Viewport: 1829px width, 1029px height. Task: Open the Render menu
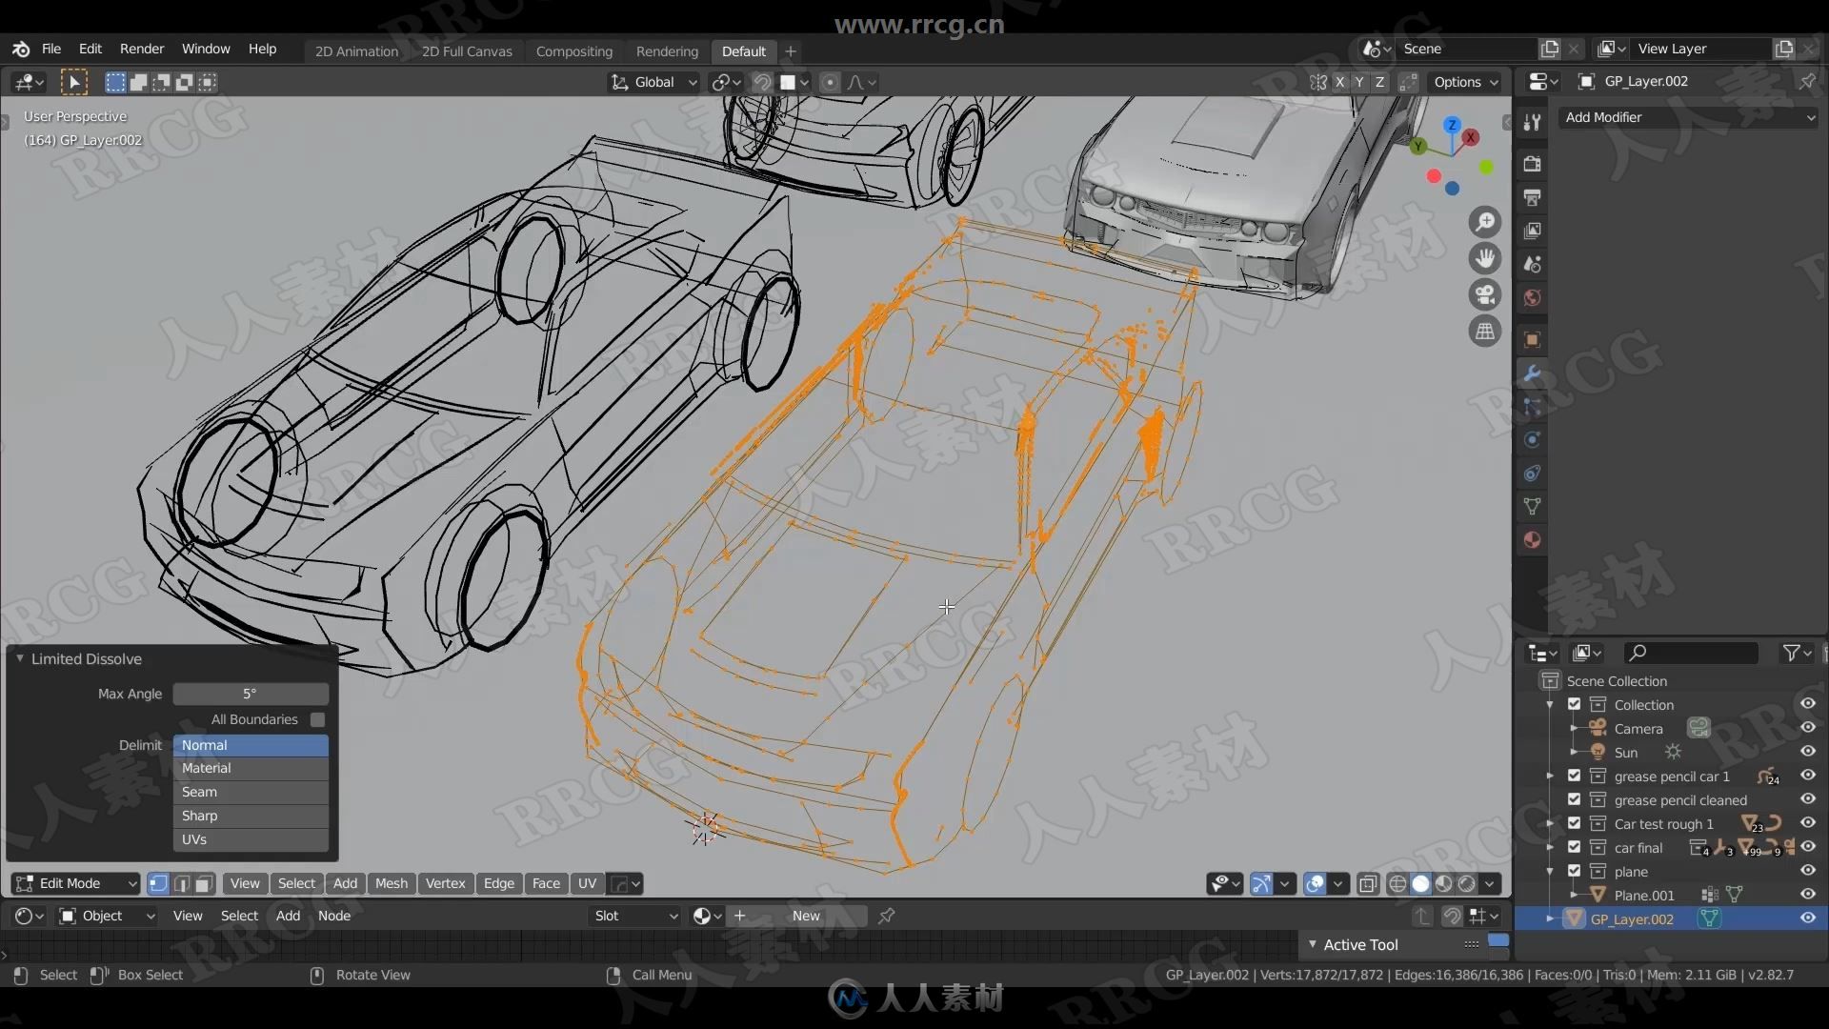point(142,48)
